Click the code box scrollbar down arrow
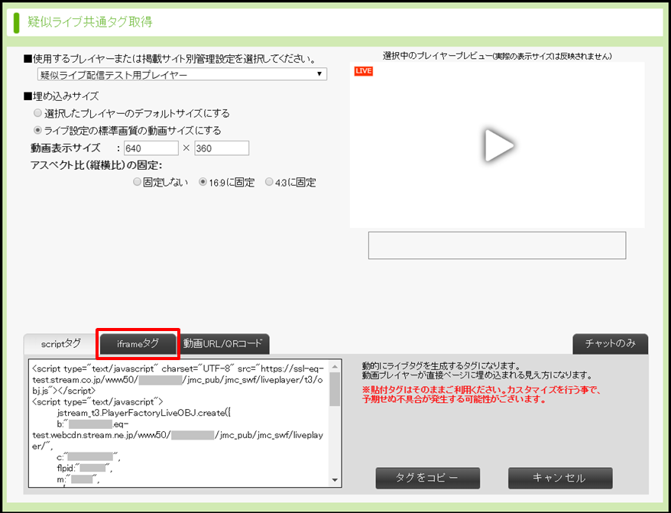Screen dimensions: 671x513 click(335, 480)
